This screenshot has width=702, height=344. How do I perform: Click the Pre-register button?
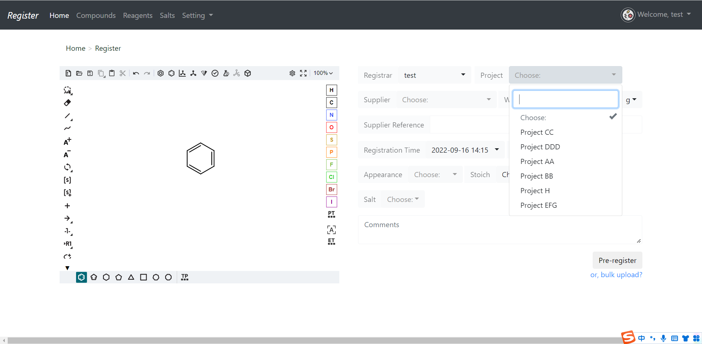pyautogui.click(x=617, y=260)
